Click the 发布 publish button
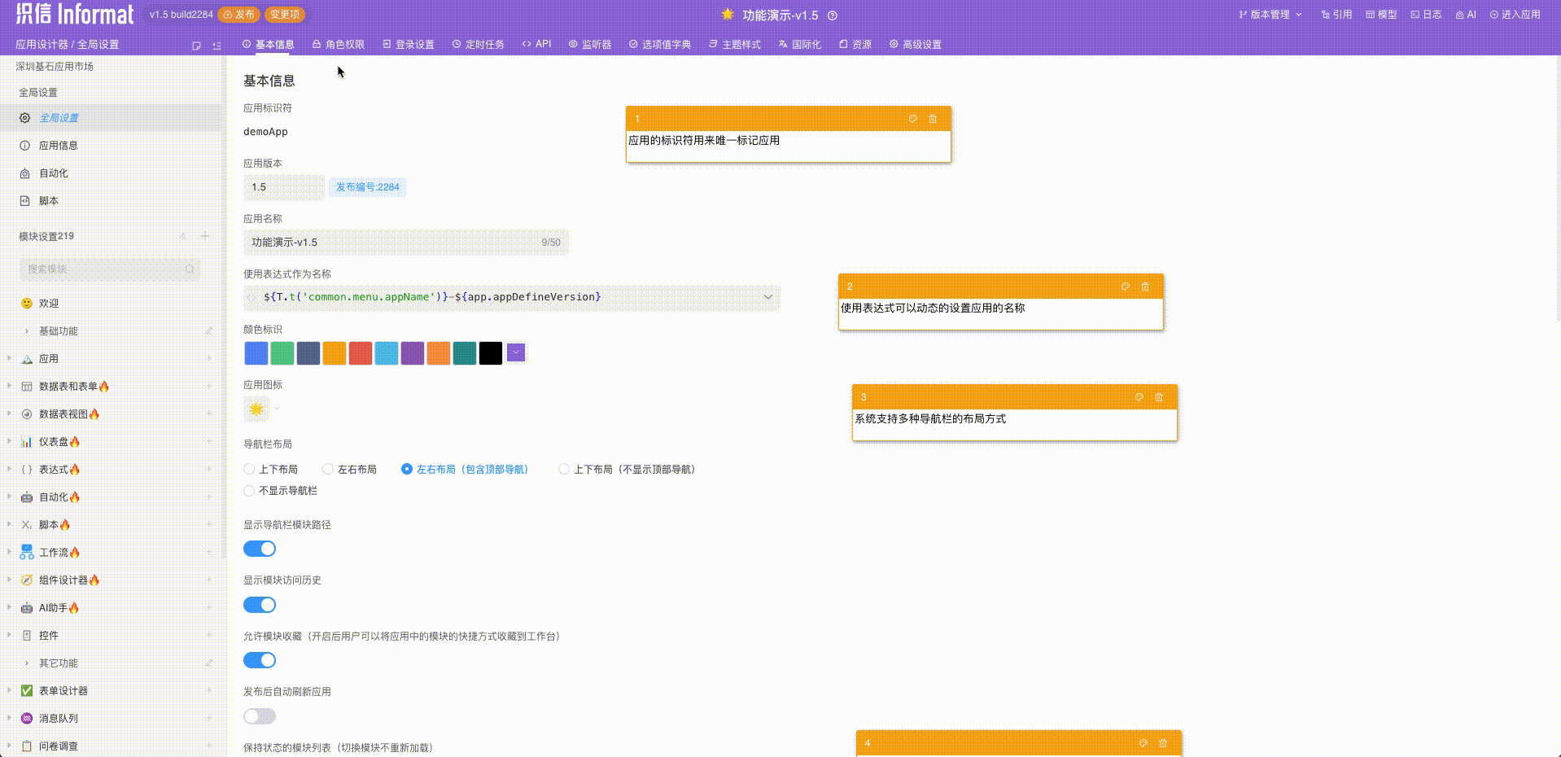The width and height of the screenshot is (1561, 757). click(238, 14)
